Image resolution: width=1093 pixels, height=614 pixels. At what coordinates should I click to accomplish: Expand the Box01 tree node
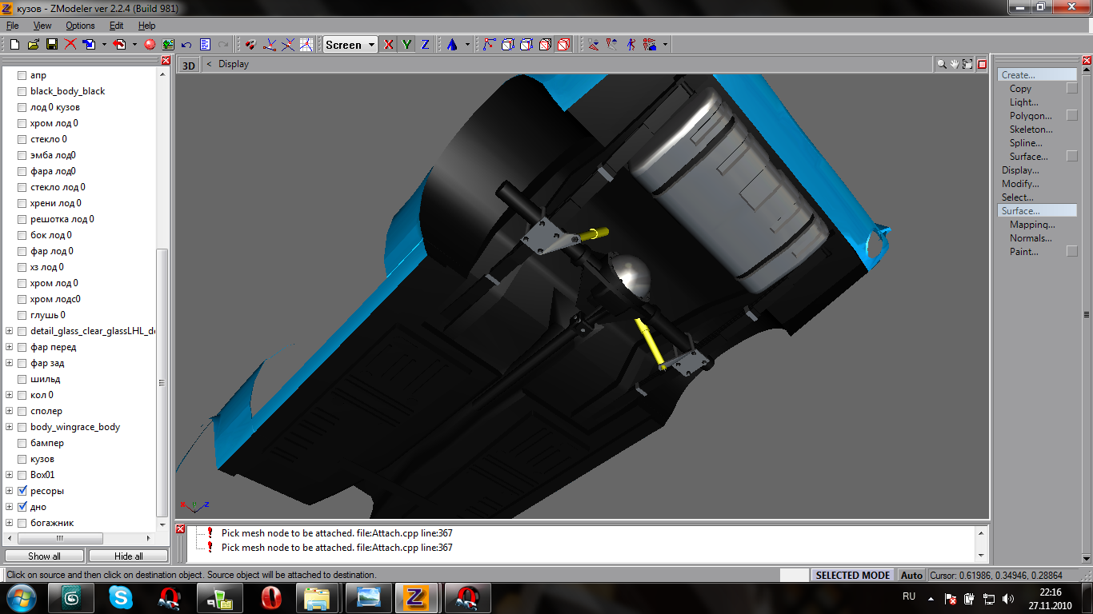click(x=10, y=475)
